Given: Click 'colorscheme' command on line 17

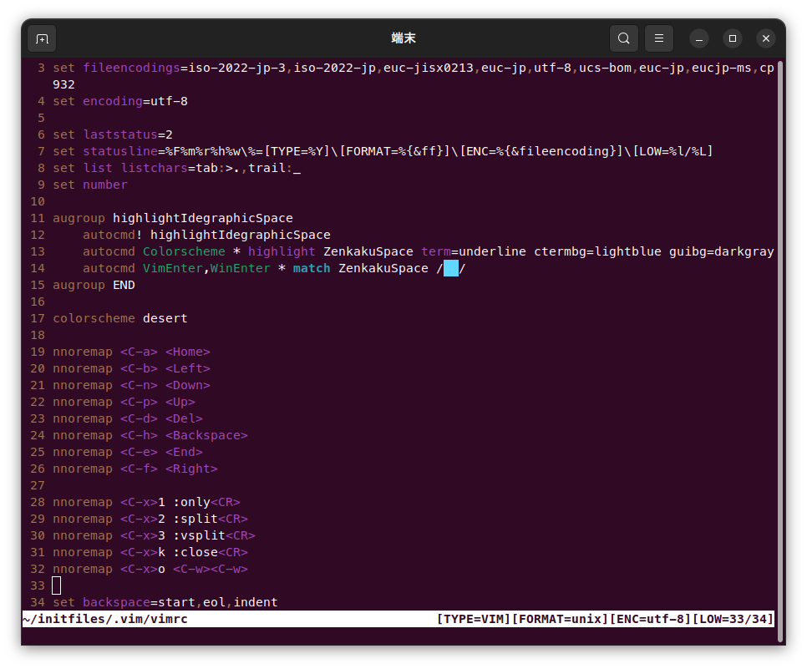Looking at the screenshot, I should pos(94,318).
